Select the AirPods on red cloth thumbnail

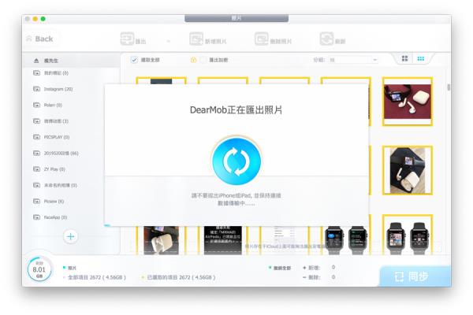408,102
